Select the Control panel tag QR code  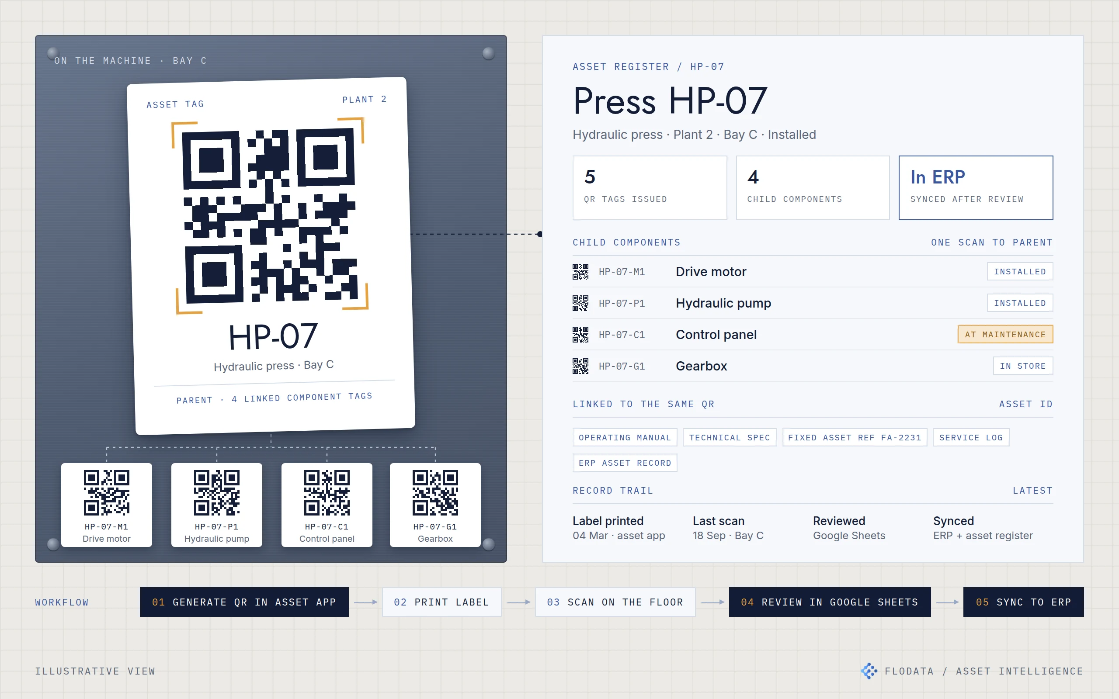pyautogui.click(x=327, y=493)
